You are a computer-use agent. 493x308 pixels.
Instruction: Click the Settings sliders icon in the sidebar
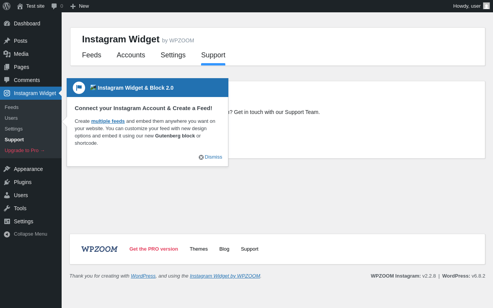(7, 221)
